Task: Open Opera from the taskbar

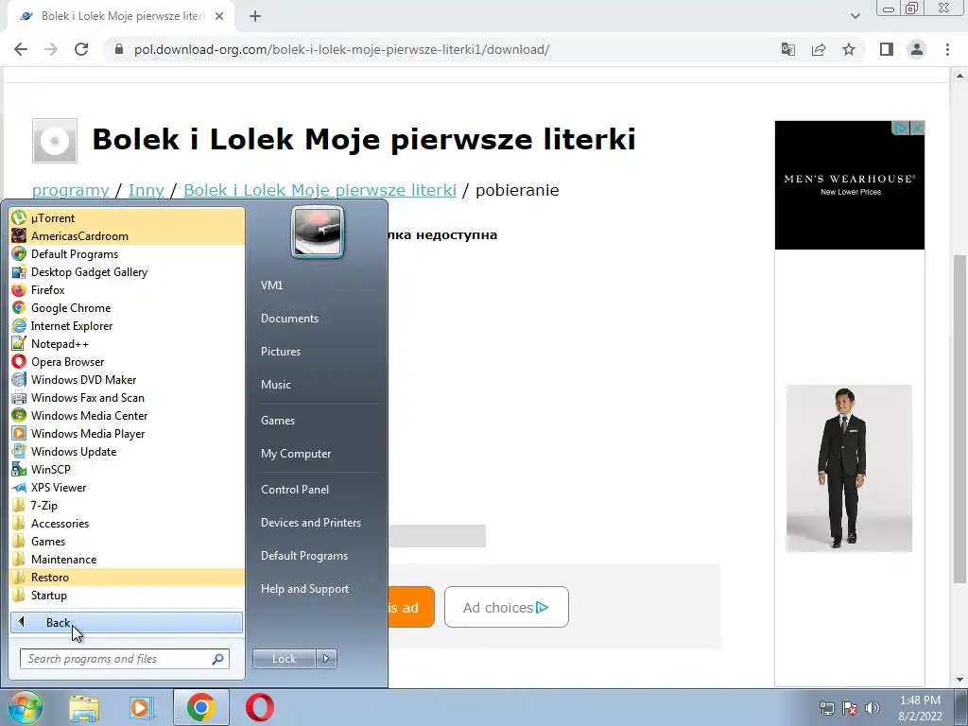Action: [260, 707]
